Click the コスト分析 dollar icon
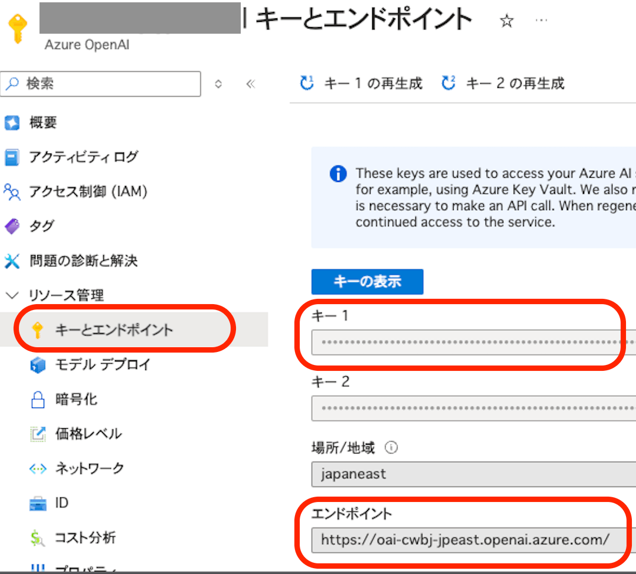The image size is (636, 574). pos(37,539)
